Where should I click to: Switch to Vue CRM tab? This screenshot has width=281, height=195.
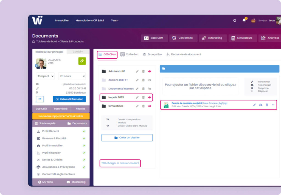(x=41, y=109)
